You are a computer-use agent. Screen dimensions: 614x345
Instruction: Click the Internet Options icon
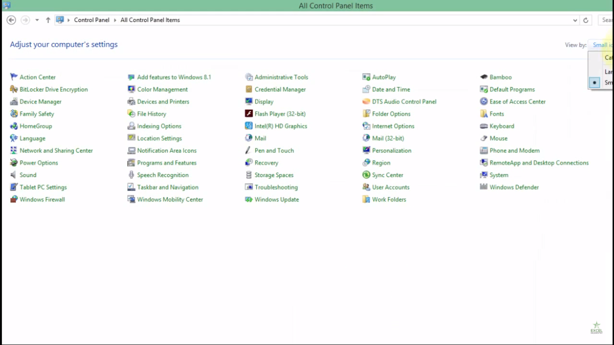point(366,126)
